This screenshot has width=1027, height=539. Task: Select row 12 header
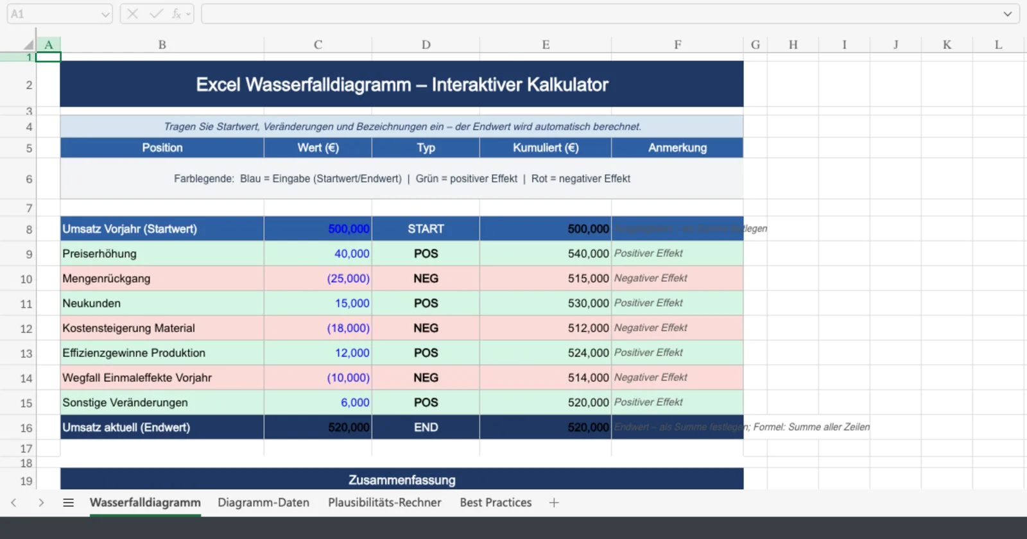pos(18,329)
